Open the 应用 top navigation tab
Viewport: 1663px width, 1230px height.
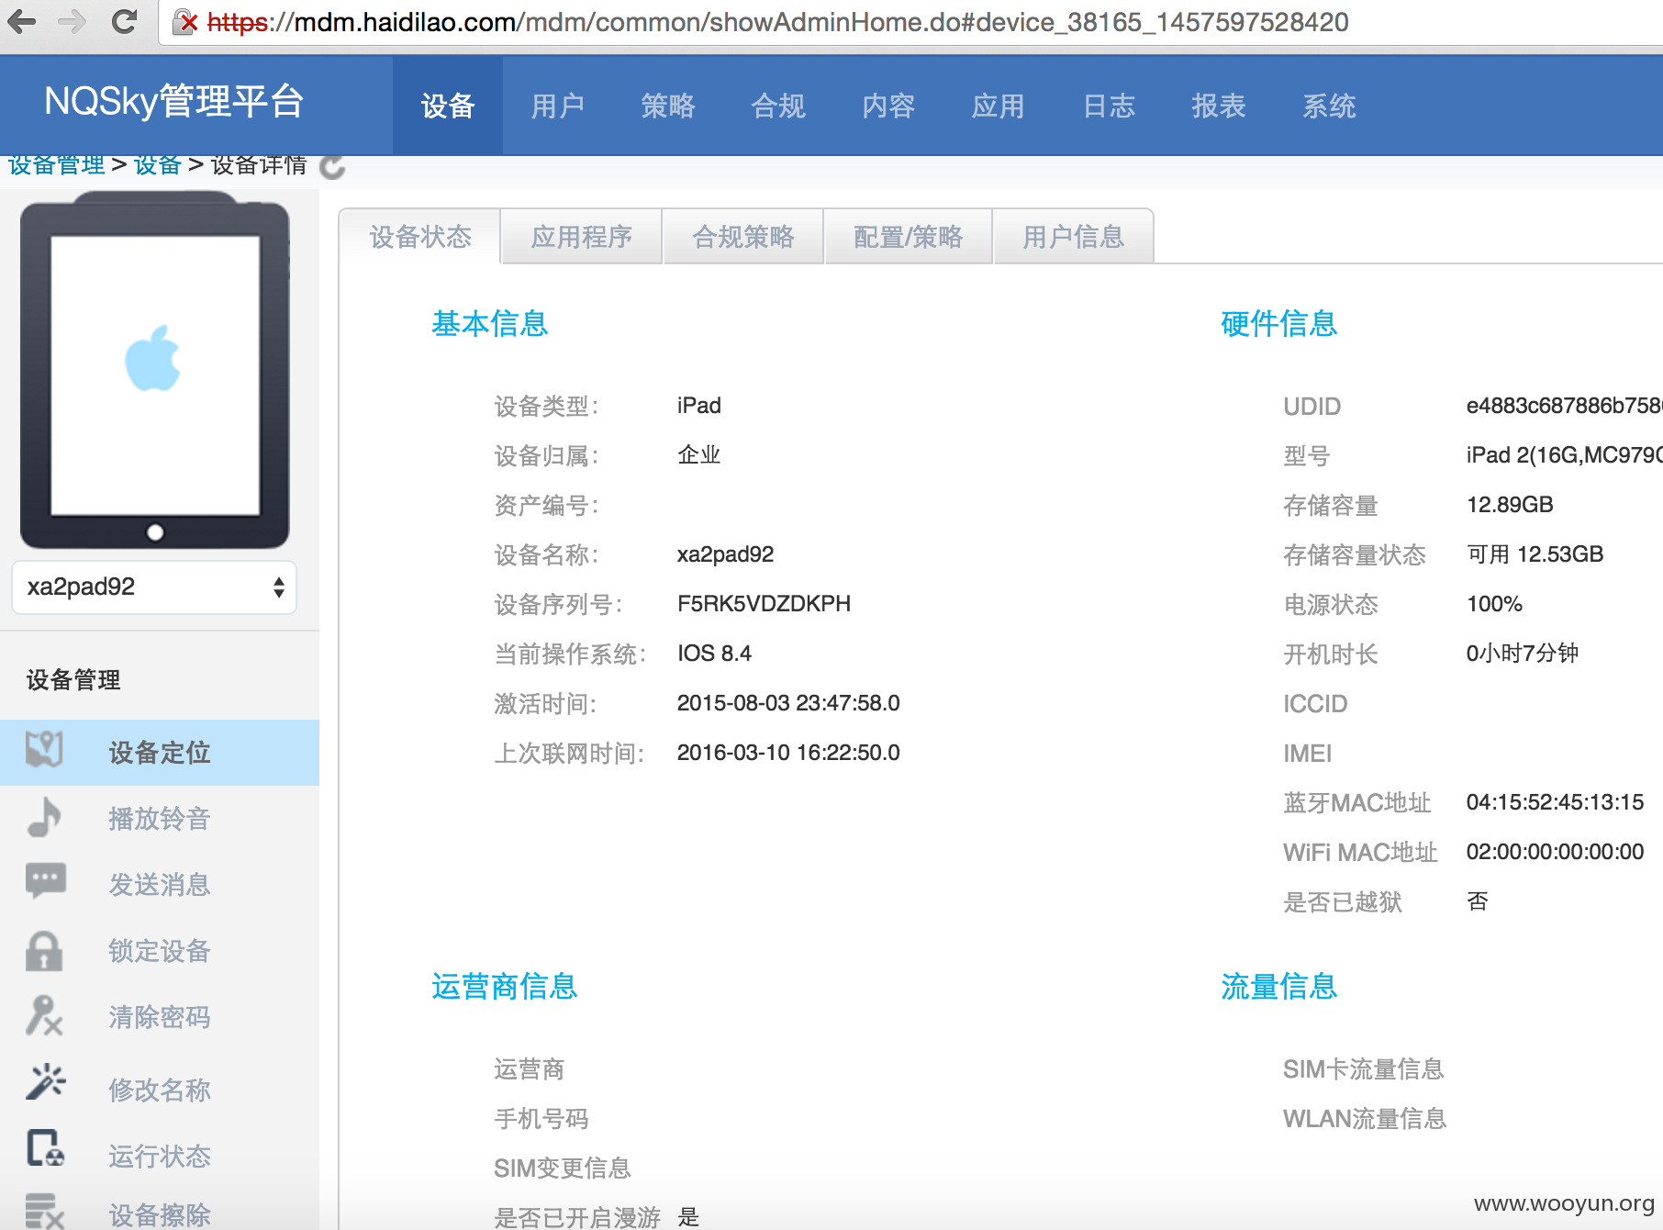(999, 106)
